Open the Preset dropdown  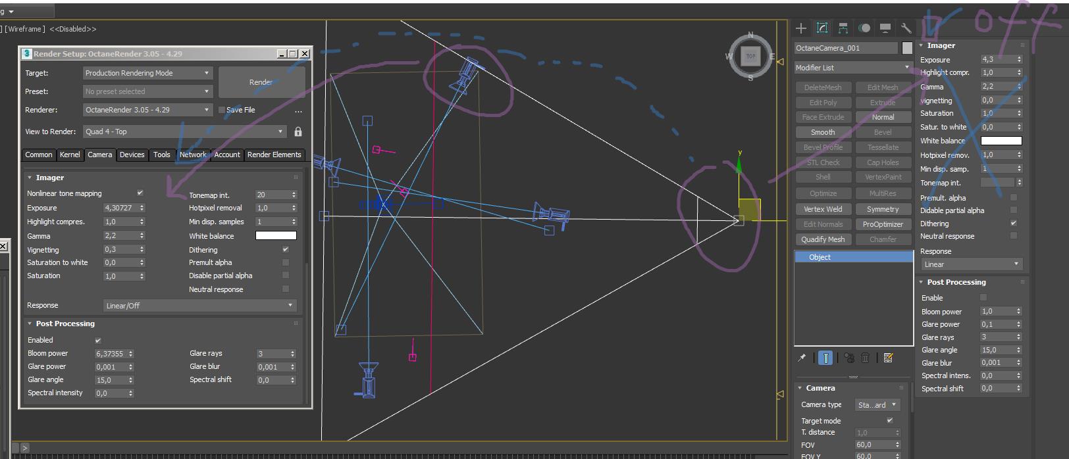point(147,91)
